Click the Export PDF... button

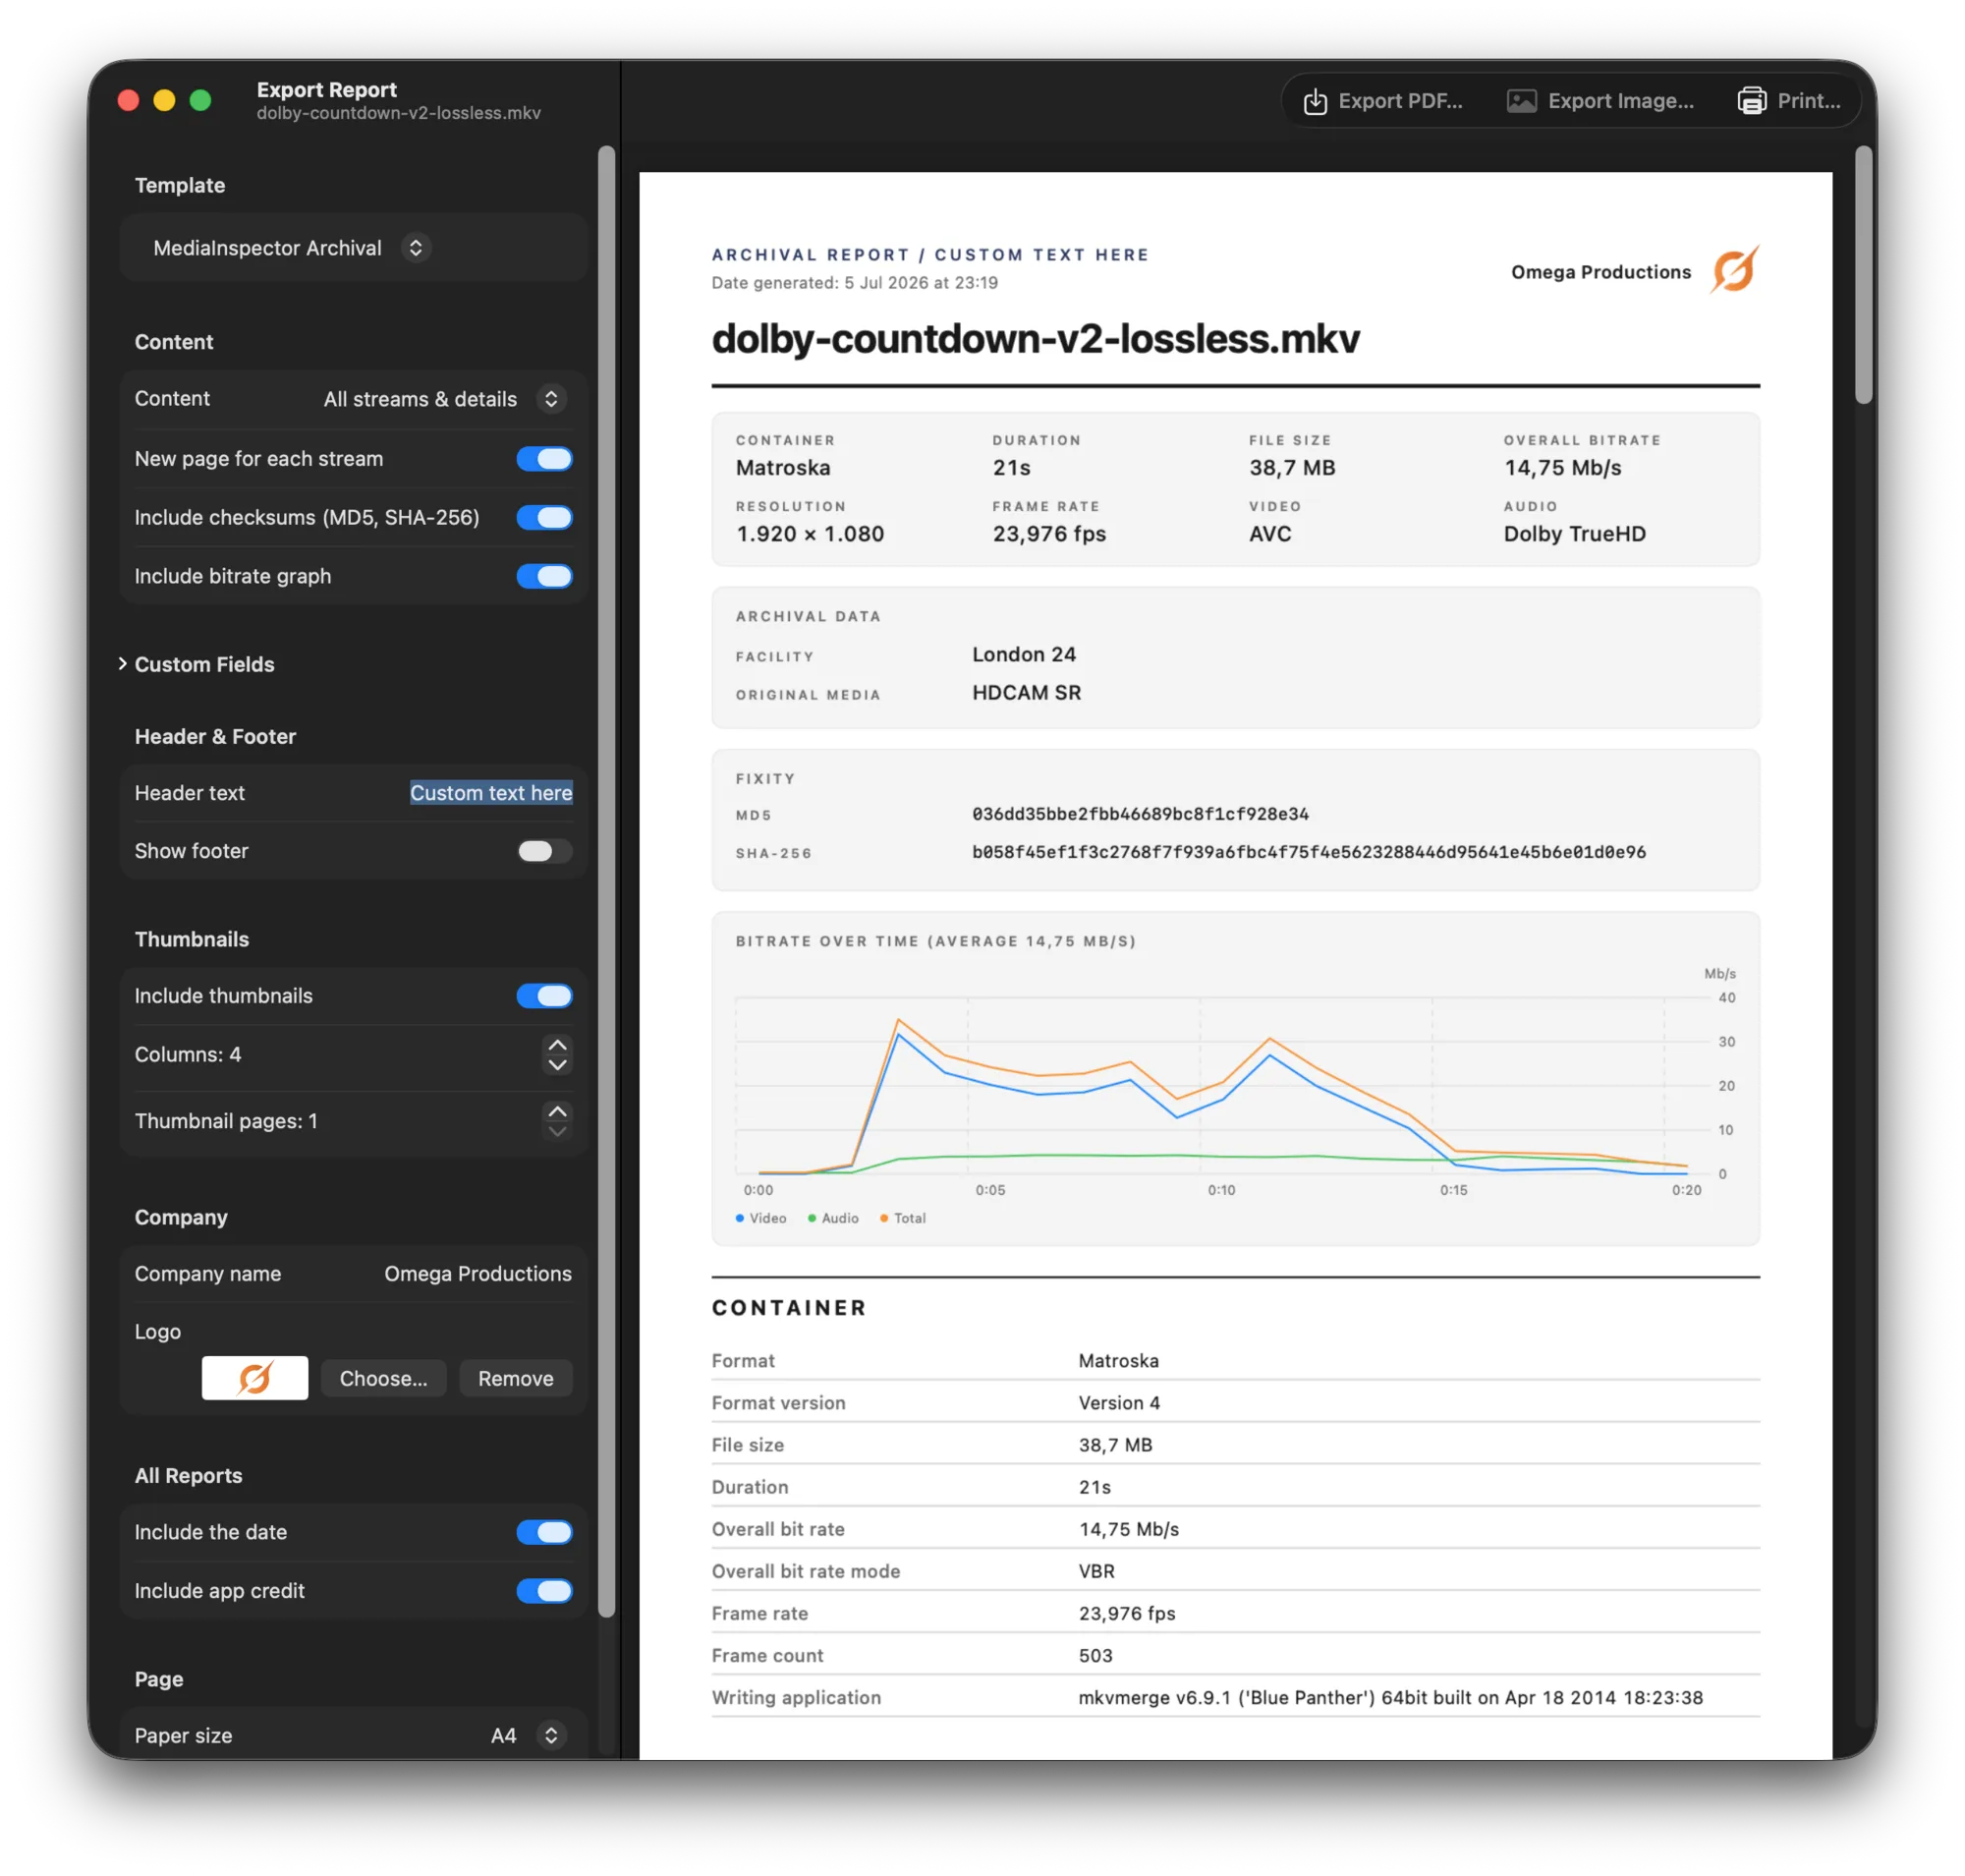pyautogui.click(x=1383, y=101)
